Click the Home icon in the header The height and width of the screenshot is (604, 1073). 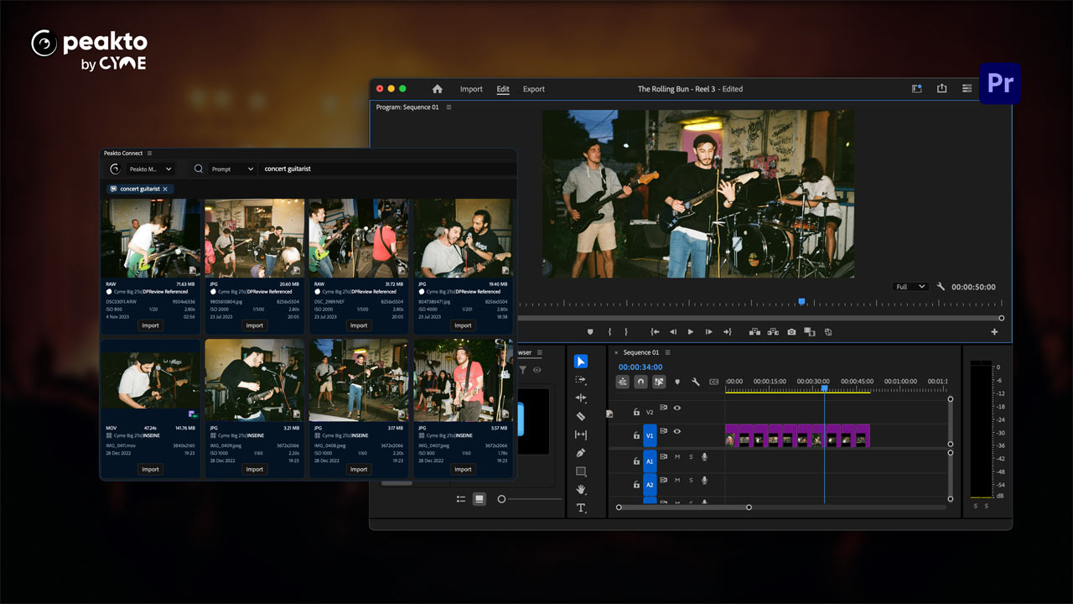pos(437,89)
